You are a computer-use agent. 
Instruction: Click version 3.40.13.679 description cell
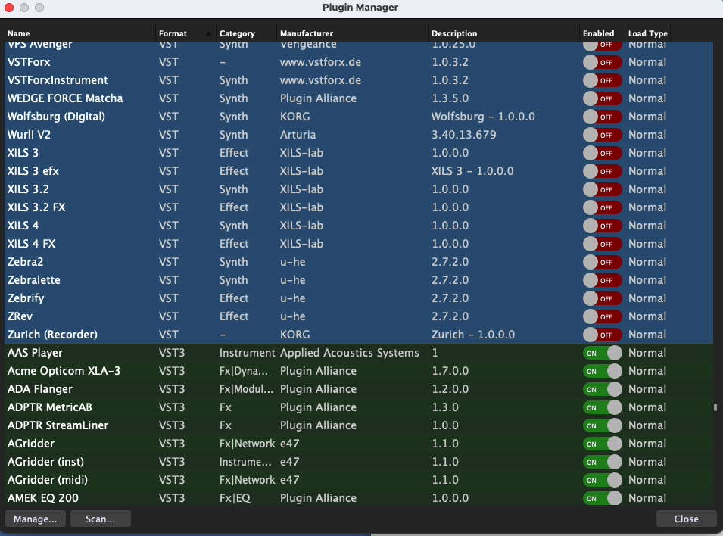point(464,136)
